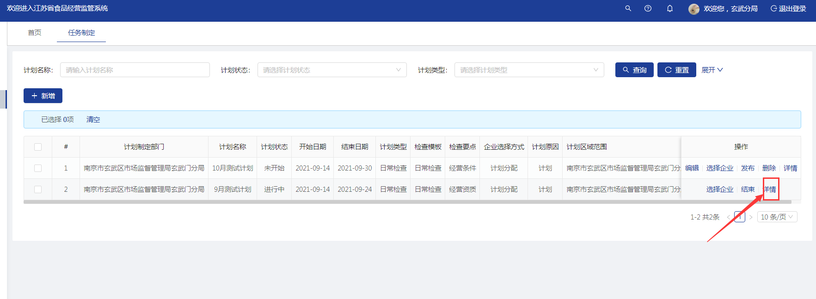Focus the 计划名称 input field
The height and width of the screenshot is (299, 816).
135,70
